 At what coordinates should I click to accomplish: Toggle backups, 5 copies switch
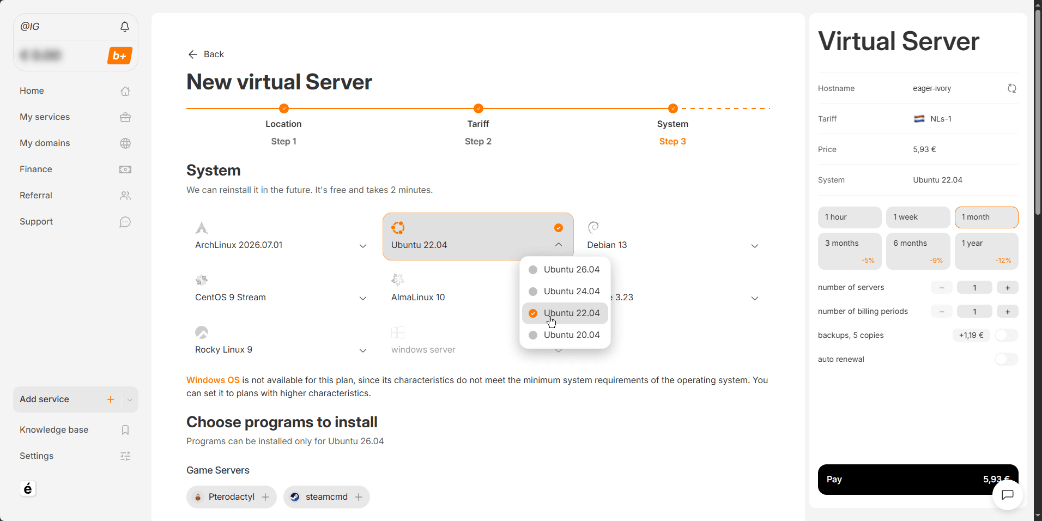pos(1006,335)
